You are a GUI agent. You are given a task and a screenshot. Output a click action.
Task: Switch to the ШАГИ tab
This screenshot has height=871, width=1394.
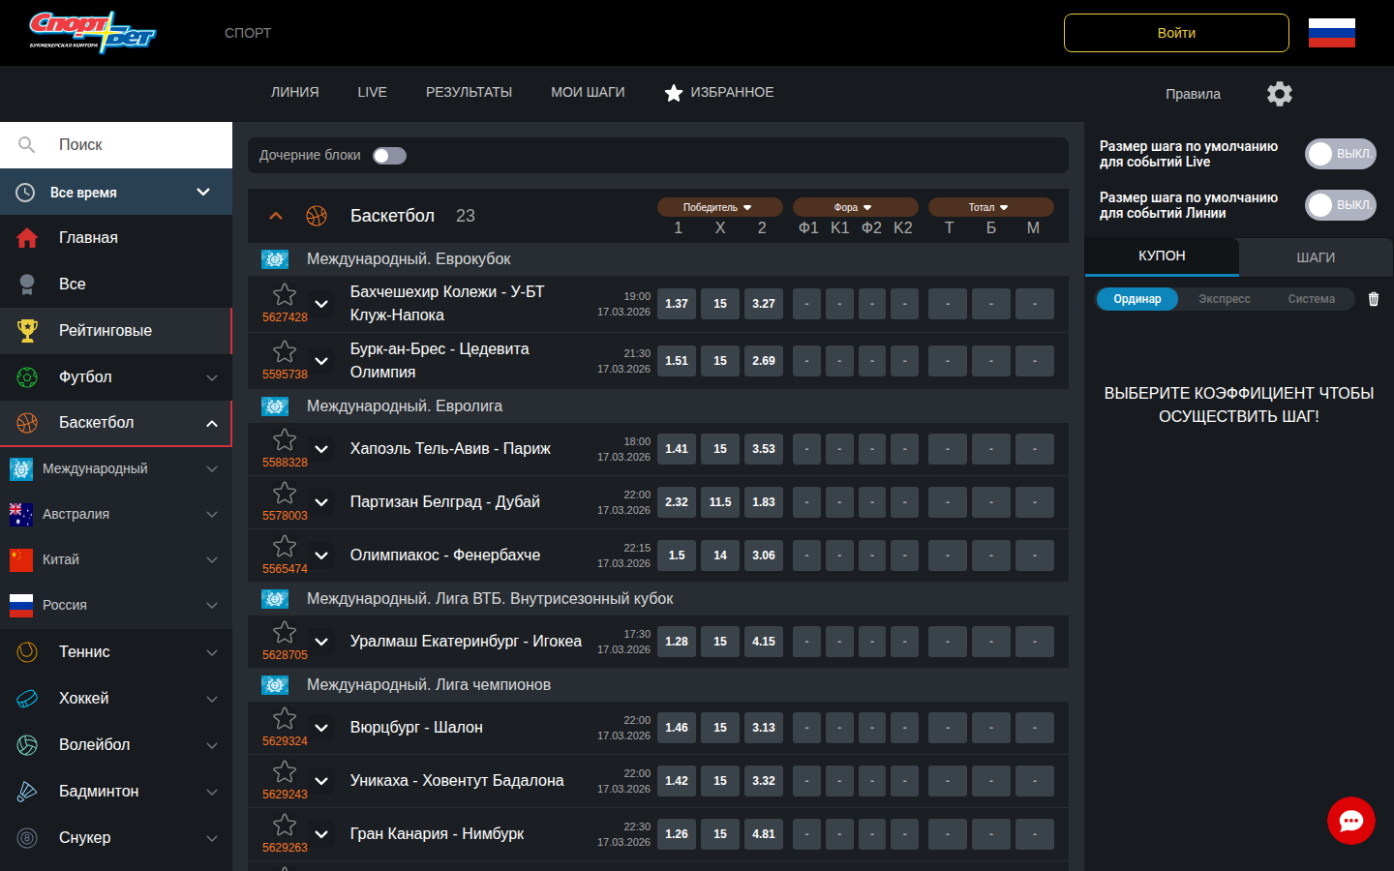tap(1315, 257)
